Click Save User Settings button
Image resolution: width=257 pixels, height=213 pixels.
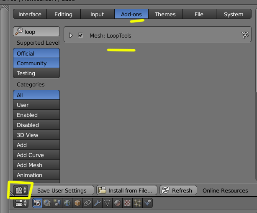click(62, 190)
